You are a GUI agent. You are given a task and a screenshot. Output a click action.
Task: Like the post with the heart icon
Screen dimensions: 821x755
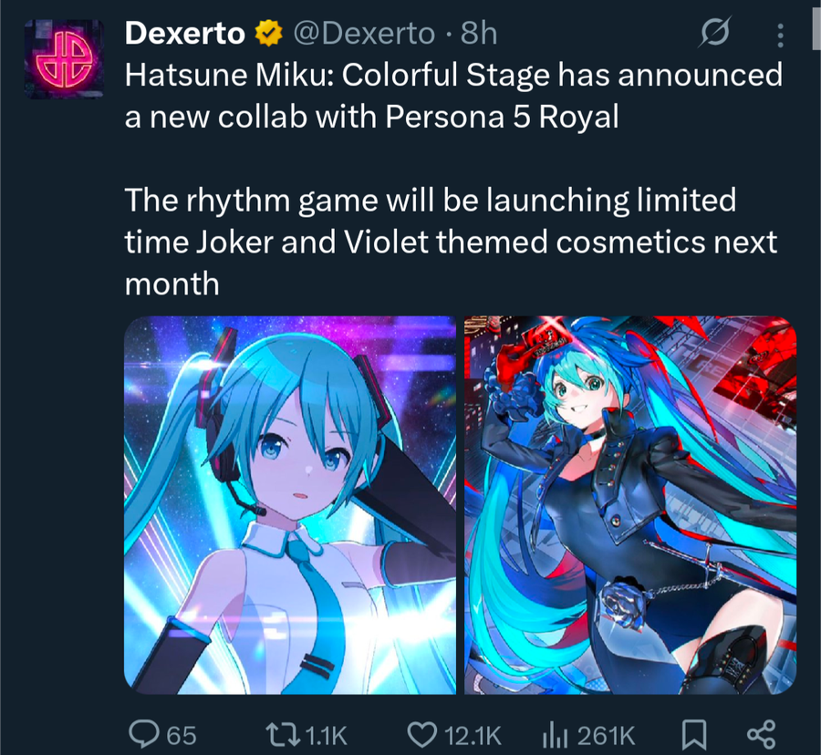click(x=422, y=734)
